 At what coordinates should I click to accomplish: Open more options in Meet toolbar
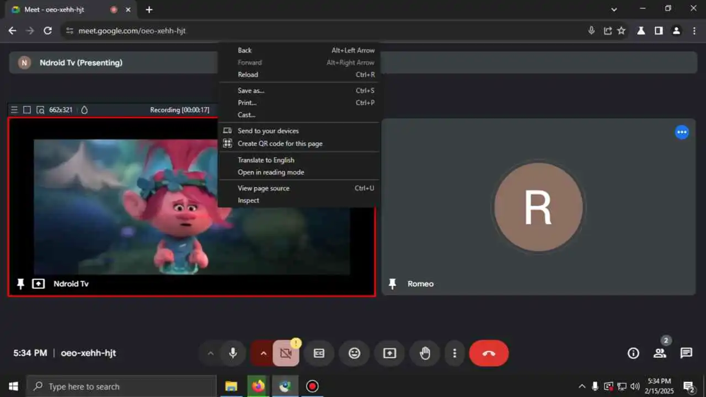[454, 353]
